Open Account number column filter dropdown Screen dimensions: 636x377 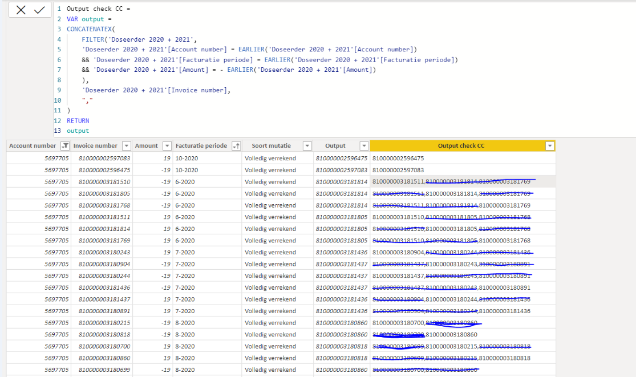(65, 146)
